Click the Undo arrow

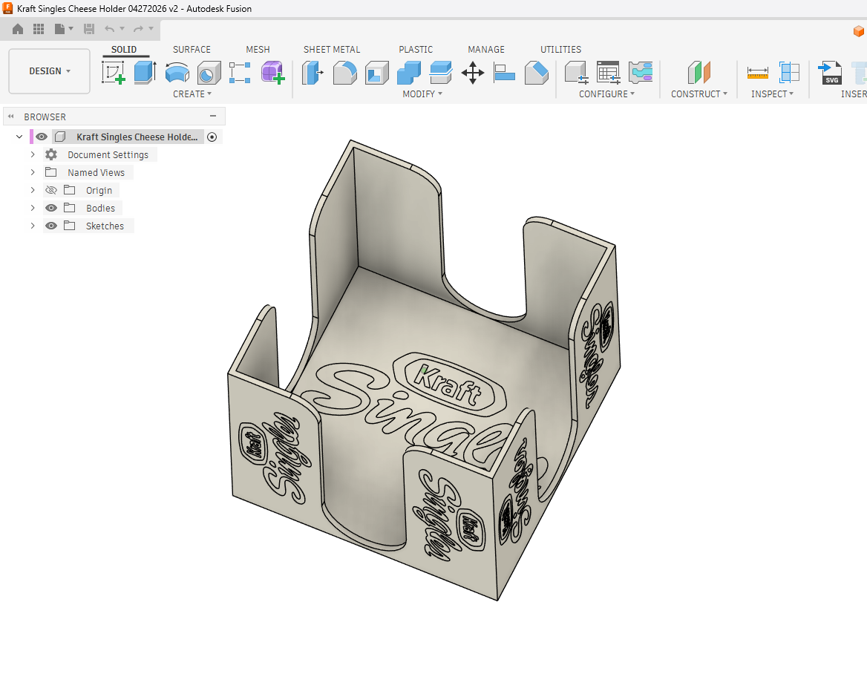[x=110, y=29]
